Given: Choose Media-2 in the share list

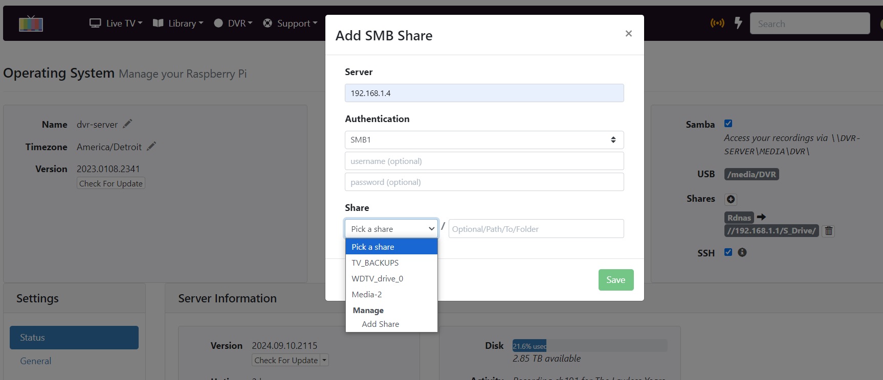Looking at the screenshot, I should (x=367, y=294).
